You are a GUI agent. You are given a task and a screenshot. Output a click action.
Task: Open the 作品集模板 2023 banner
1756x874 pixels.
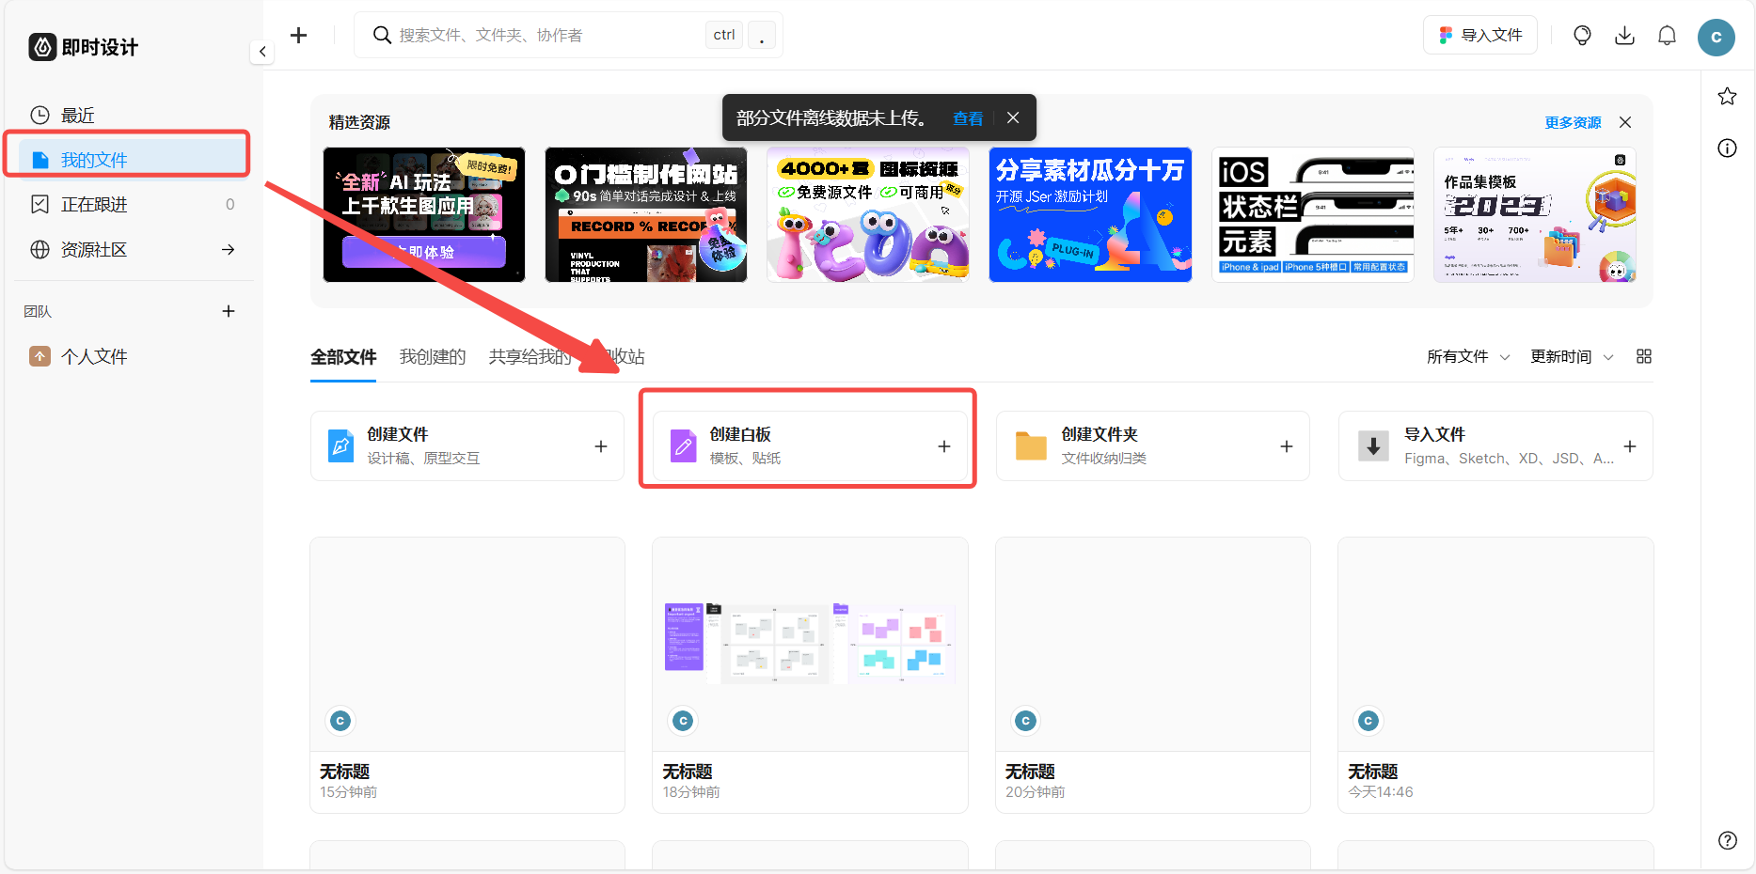tap(1535, 214)
